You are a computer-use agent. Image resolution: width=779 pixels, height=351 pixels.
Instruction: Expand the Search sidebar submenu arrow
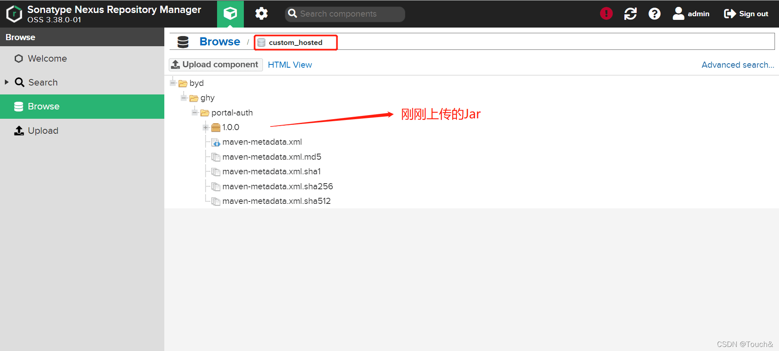coord(6,82)
